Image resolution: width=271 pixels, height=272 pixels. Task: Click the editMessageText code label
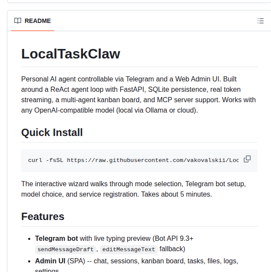[128, 249]
